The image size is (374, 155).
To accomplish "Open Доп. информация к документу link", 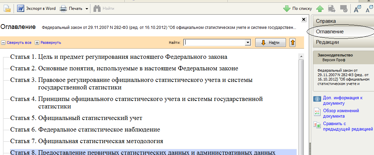I will (343, 101).
